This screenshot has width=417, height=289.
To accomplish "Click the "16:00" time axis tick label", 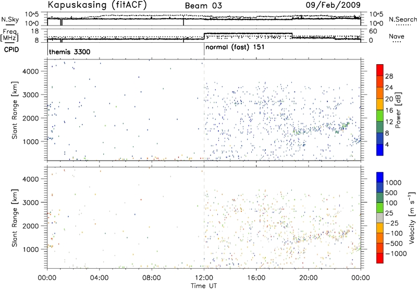I will pos(256,278).
